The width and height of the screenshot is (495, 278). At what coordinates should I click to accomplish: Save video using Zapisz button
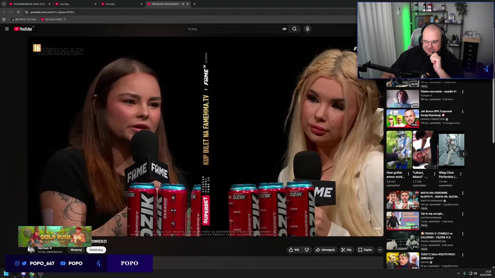pos(365,250)
